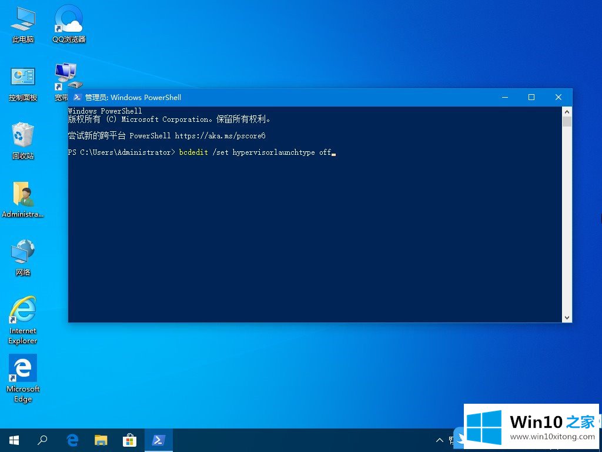The height and width of the screenshot is (452, 602).
Task: Open the 回收站 recycle bin
Action: [23, 141]
